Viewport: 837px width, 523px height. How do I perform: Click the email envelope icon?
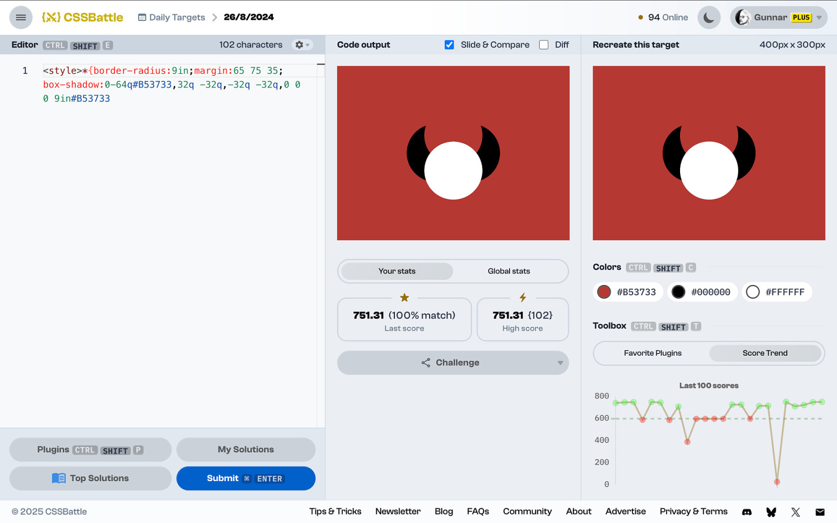pyautogui.click(x=820, y=512)
